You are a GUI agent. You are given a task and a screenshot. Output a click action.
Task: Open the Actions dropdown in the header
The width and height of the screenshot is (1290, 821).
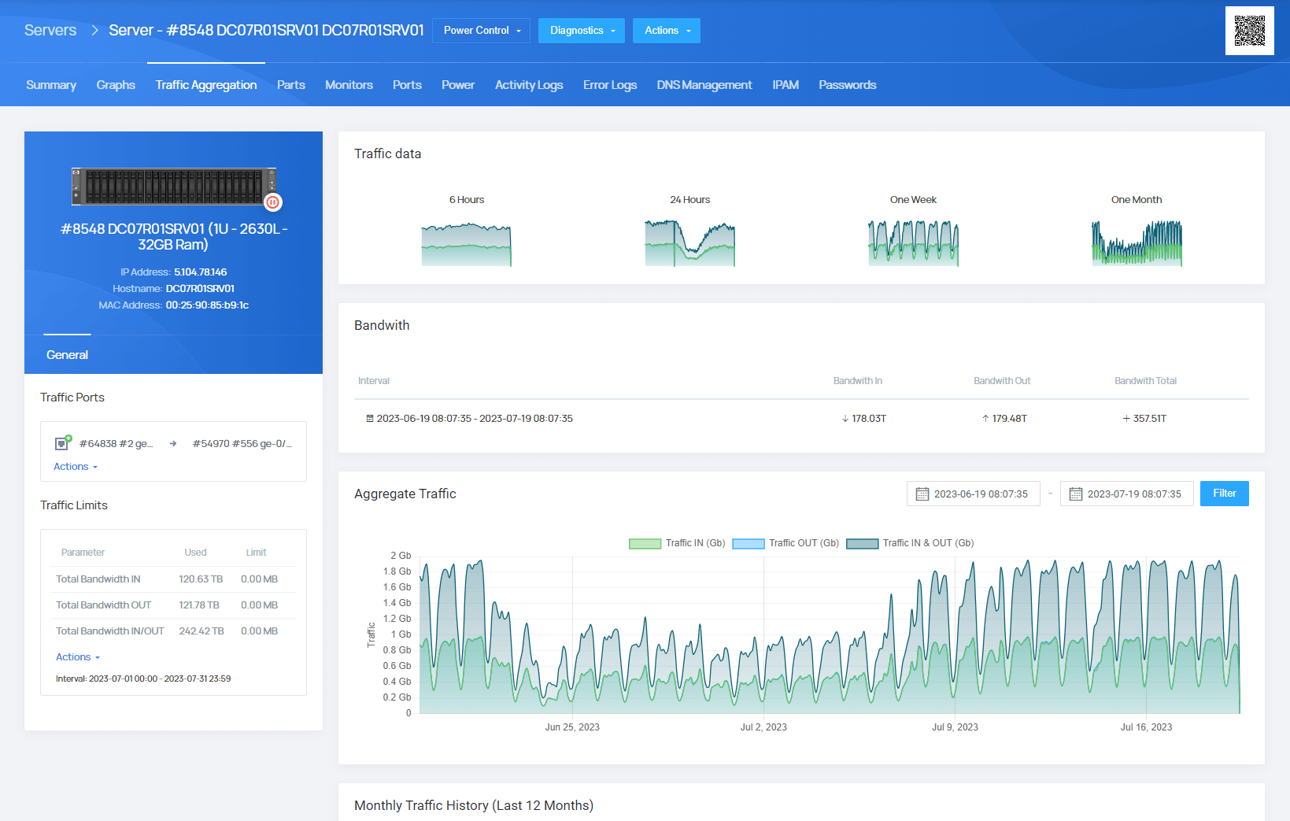667,31
